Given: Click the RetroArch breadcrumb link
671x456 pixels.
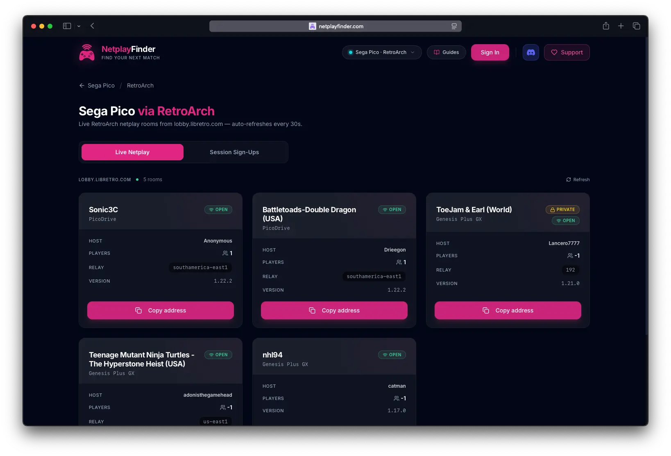Looking at the screenshot, I should 140,85.
